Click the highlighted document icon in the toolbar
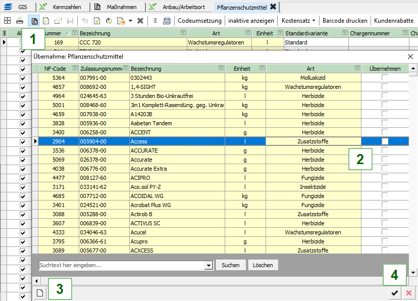 [x=34, y=21]
